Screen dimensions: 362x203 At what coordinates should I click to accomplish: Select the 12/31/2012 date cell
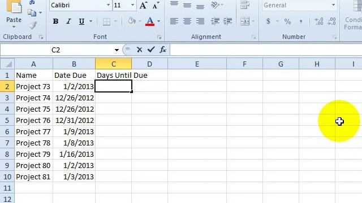click(74, 120)
